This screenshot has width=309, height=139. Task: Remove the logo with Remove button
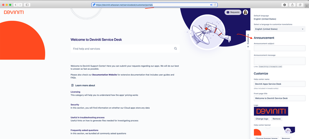(276, 119)
